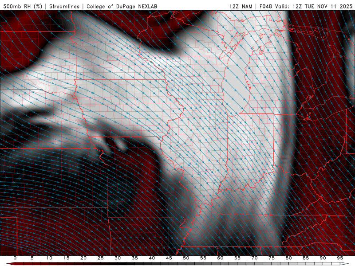Screen dimensions: 355x266
Task: Click the "20" label on the color scale
Action: 83,258
